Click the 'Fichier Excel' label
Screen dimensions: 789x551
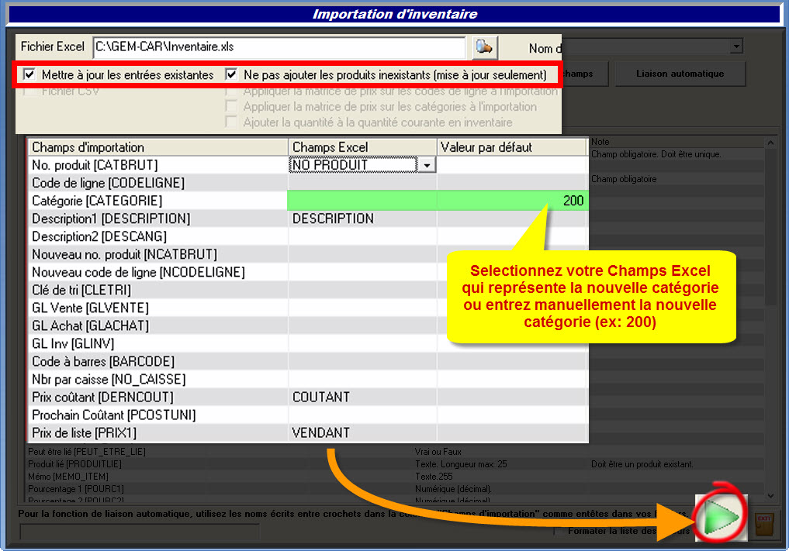point(52,46)
